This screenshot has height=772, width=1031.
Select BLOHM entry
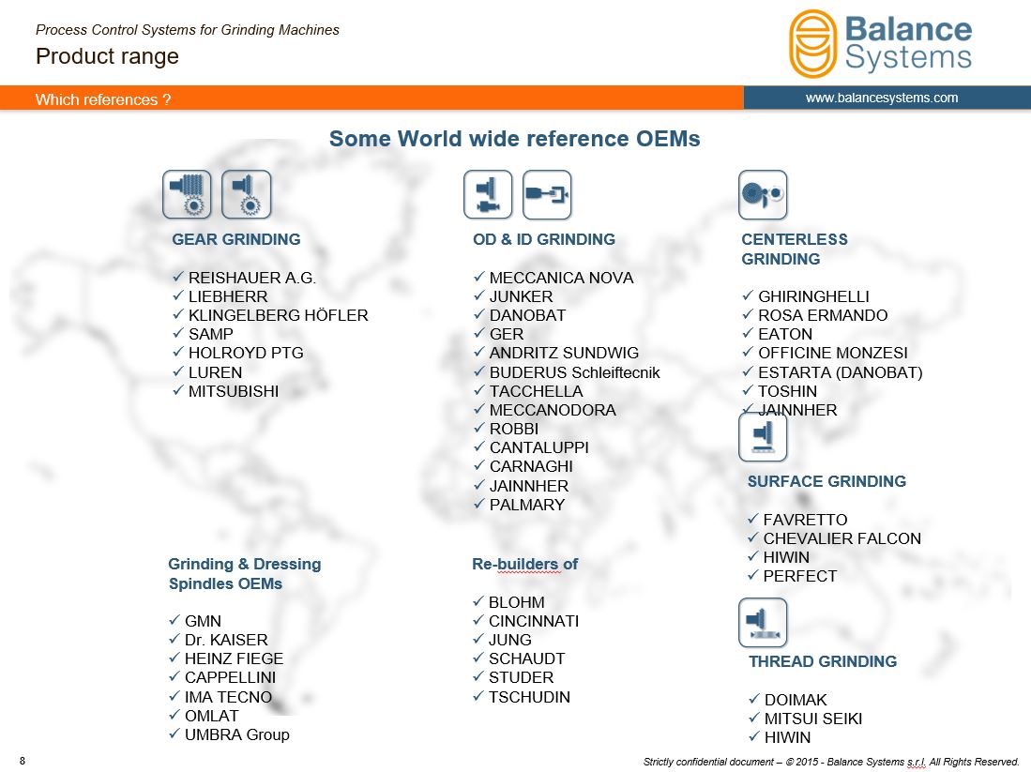pyautogui.click(x=517, y=602)
